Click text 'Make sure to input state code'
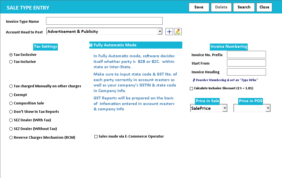282x178 pixels. 122,74
